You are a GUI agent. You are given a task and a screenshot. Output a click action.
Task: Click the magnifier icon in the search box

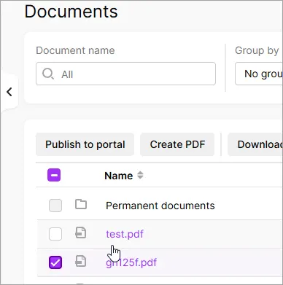pyautogui.click(x=48, y=74)
